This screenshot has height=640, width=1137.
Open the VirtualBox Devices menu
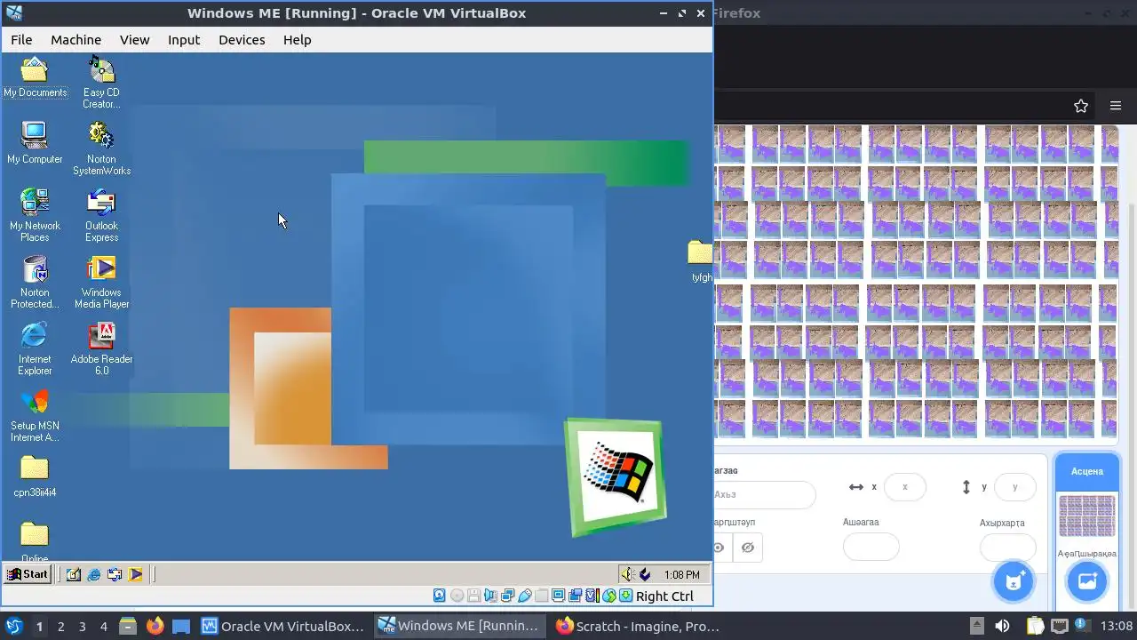[242, 39]
